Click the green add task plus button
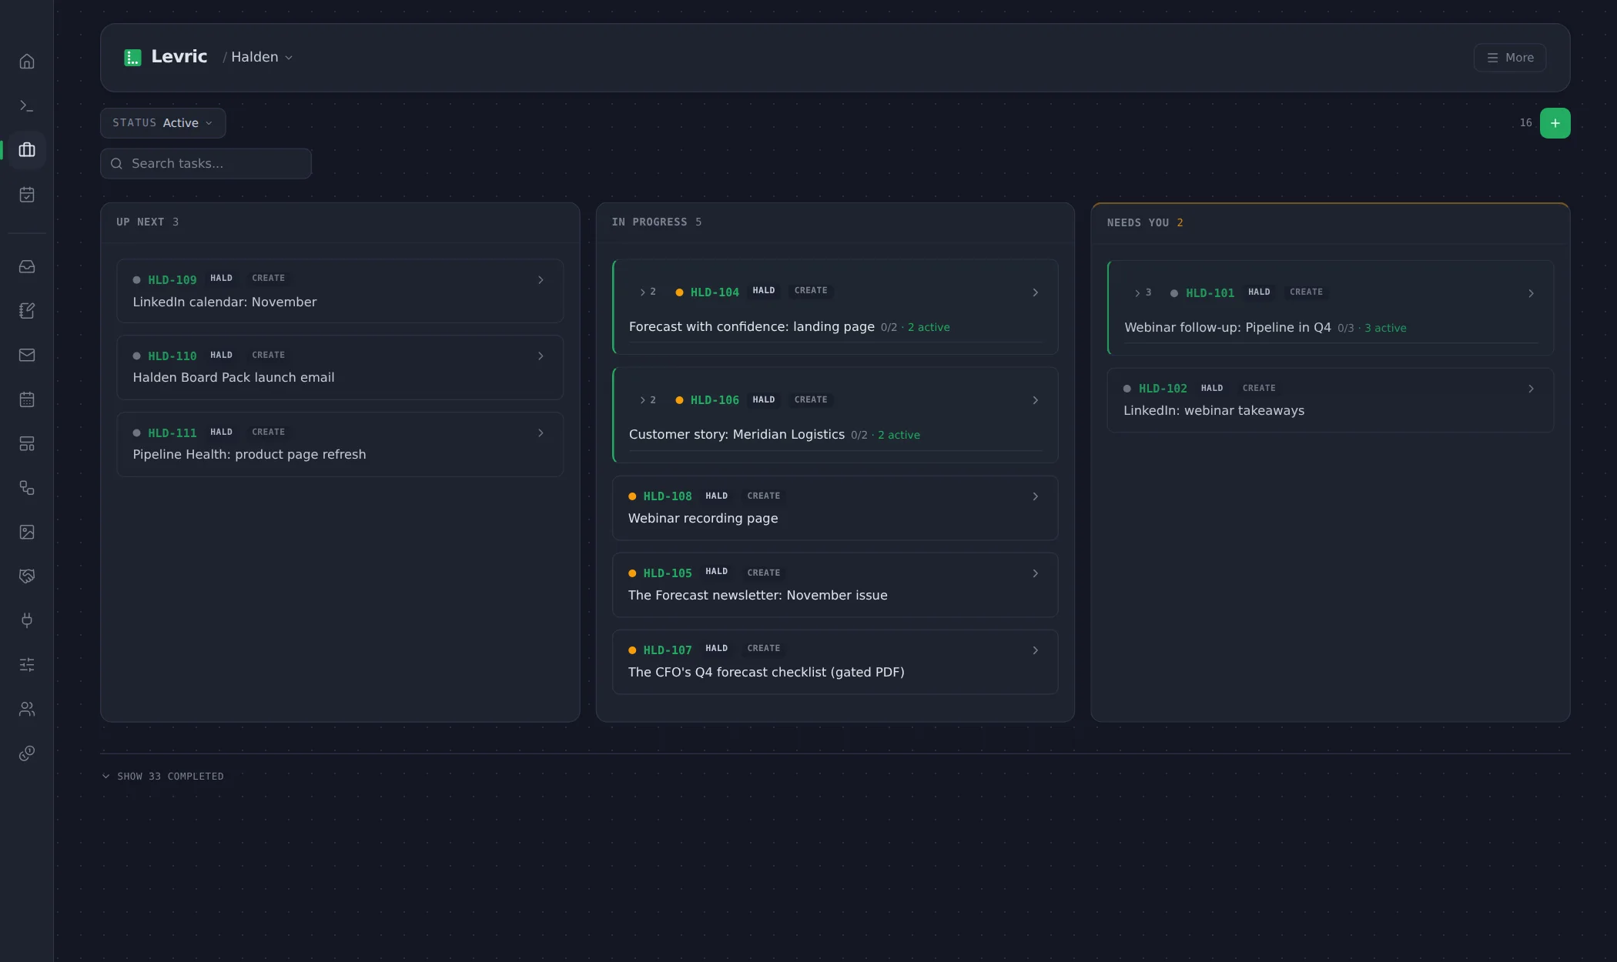Screen dimensions: 1617x962 pyautogui.click(x=1555, y=123)
